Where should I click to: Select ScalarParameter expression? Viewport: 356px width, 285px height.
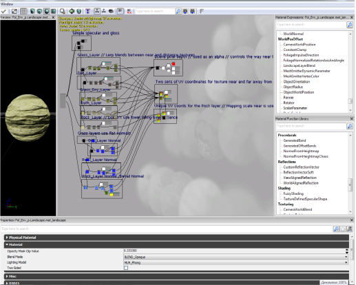pyautogui.click(x=295, y=108)
